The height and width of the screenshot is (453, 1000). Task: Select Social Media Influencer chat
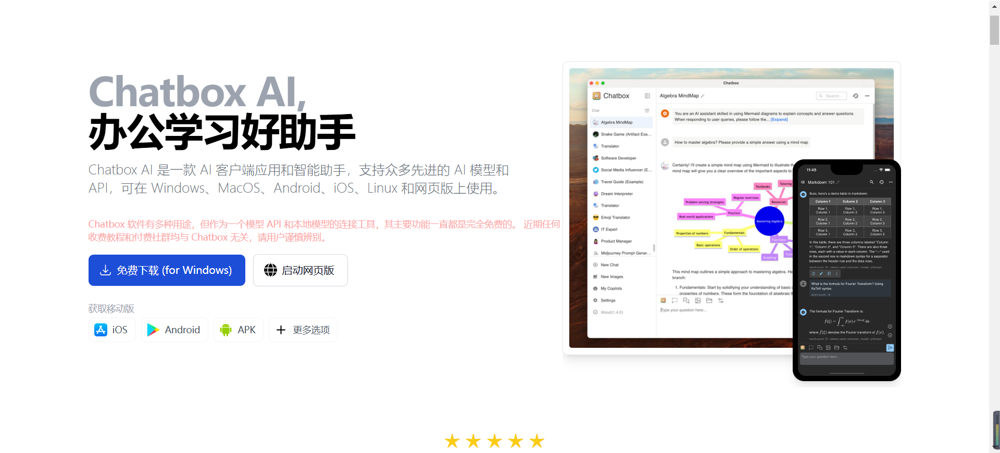622,170
